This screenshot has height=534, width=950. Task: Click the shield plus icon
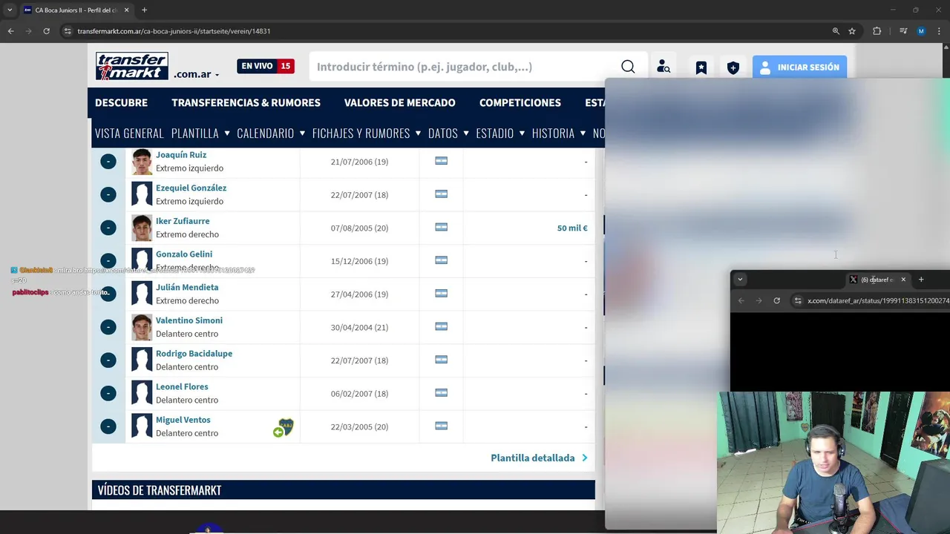[733, 67]
